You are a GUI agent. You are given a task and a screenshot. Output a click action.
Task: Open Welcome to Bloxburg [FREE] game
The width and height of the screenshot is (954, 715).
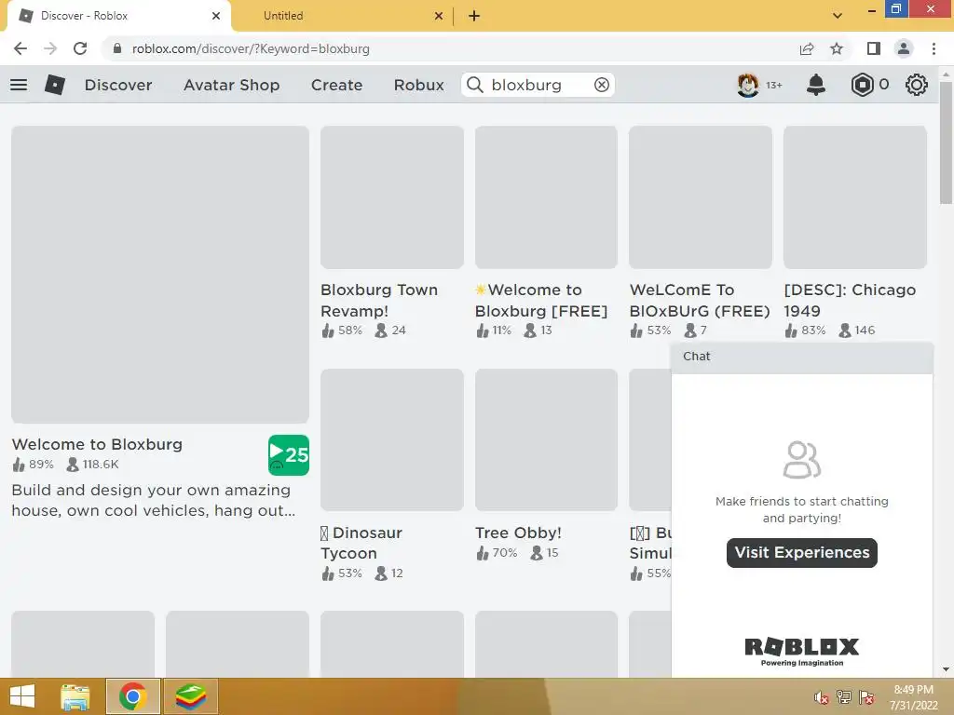(541, 301)
